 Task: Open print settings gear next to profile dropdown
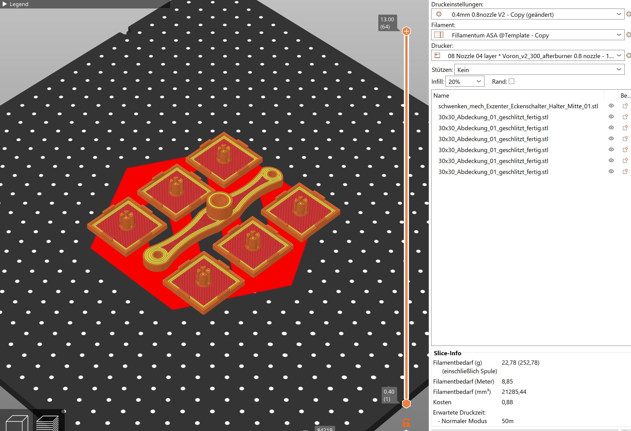pyautogui.click(x=628, y=14)
